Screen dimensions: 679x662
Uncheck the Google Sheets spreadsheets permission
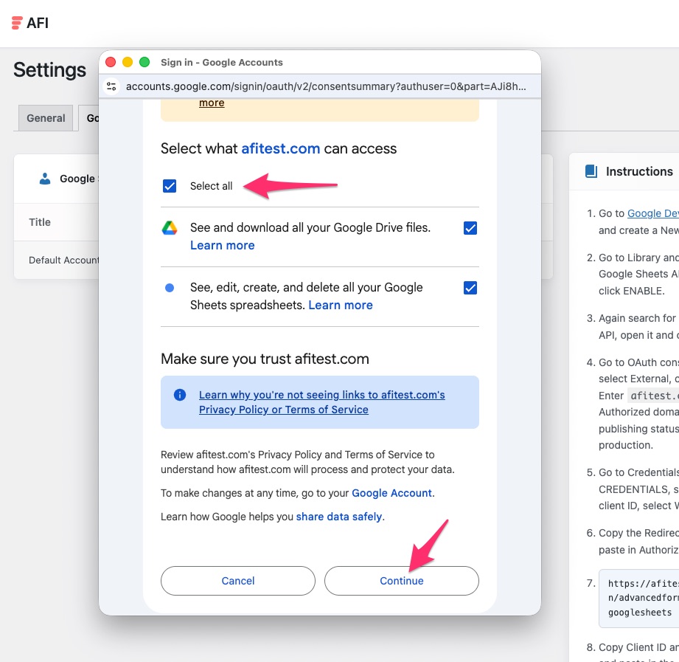470,288
